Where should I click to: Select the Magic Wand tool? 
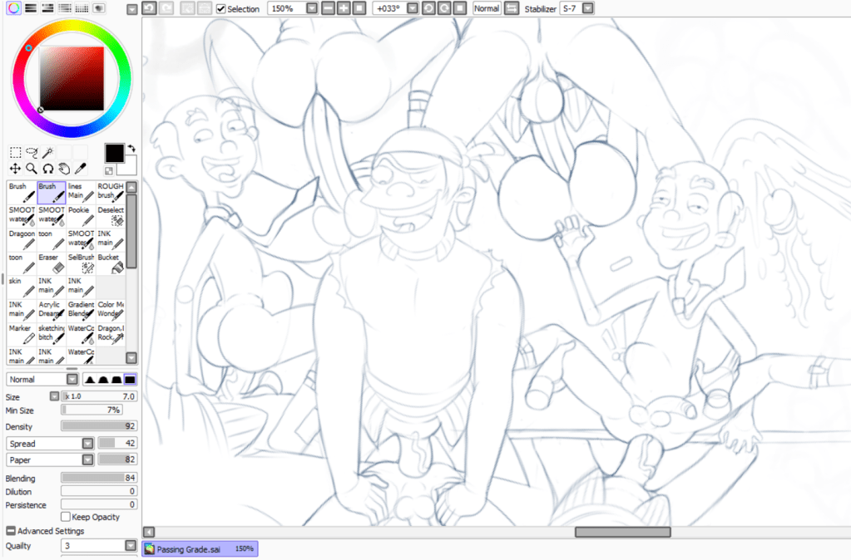48,152
